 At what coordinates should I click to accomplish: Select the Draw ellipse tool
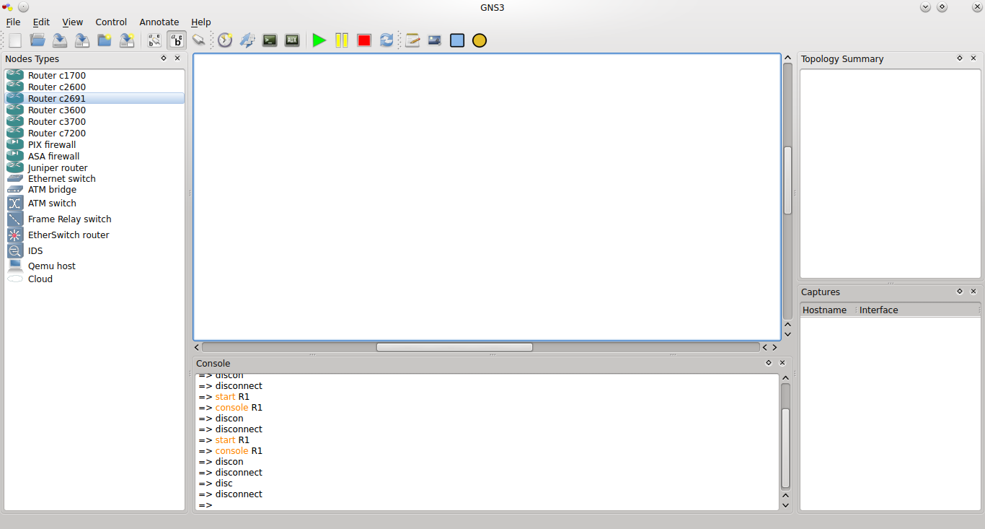point(479,40)
